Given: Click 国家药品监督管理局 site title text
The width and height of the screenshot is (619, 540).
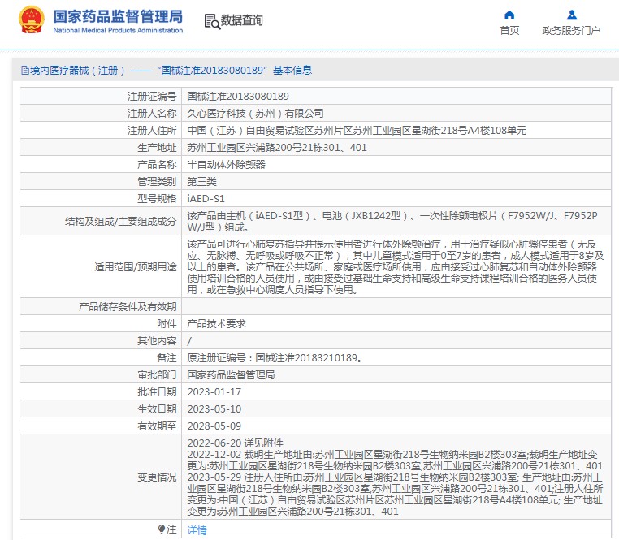Looking at the screenshot, I should (118, 16).
